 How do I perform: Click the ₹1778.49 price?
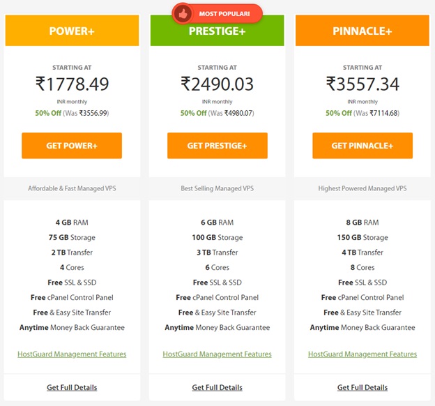point(72,84)
